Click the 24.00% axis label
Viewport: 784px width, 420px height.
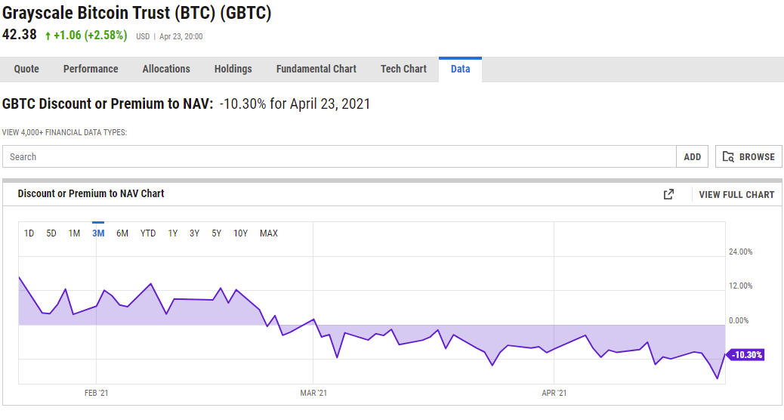pos(740,252)
